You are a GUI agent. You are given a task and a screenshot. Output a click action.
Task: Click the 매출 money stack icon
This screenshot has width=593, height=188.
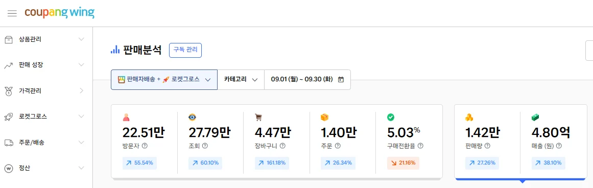coord(535,118)
